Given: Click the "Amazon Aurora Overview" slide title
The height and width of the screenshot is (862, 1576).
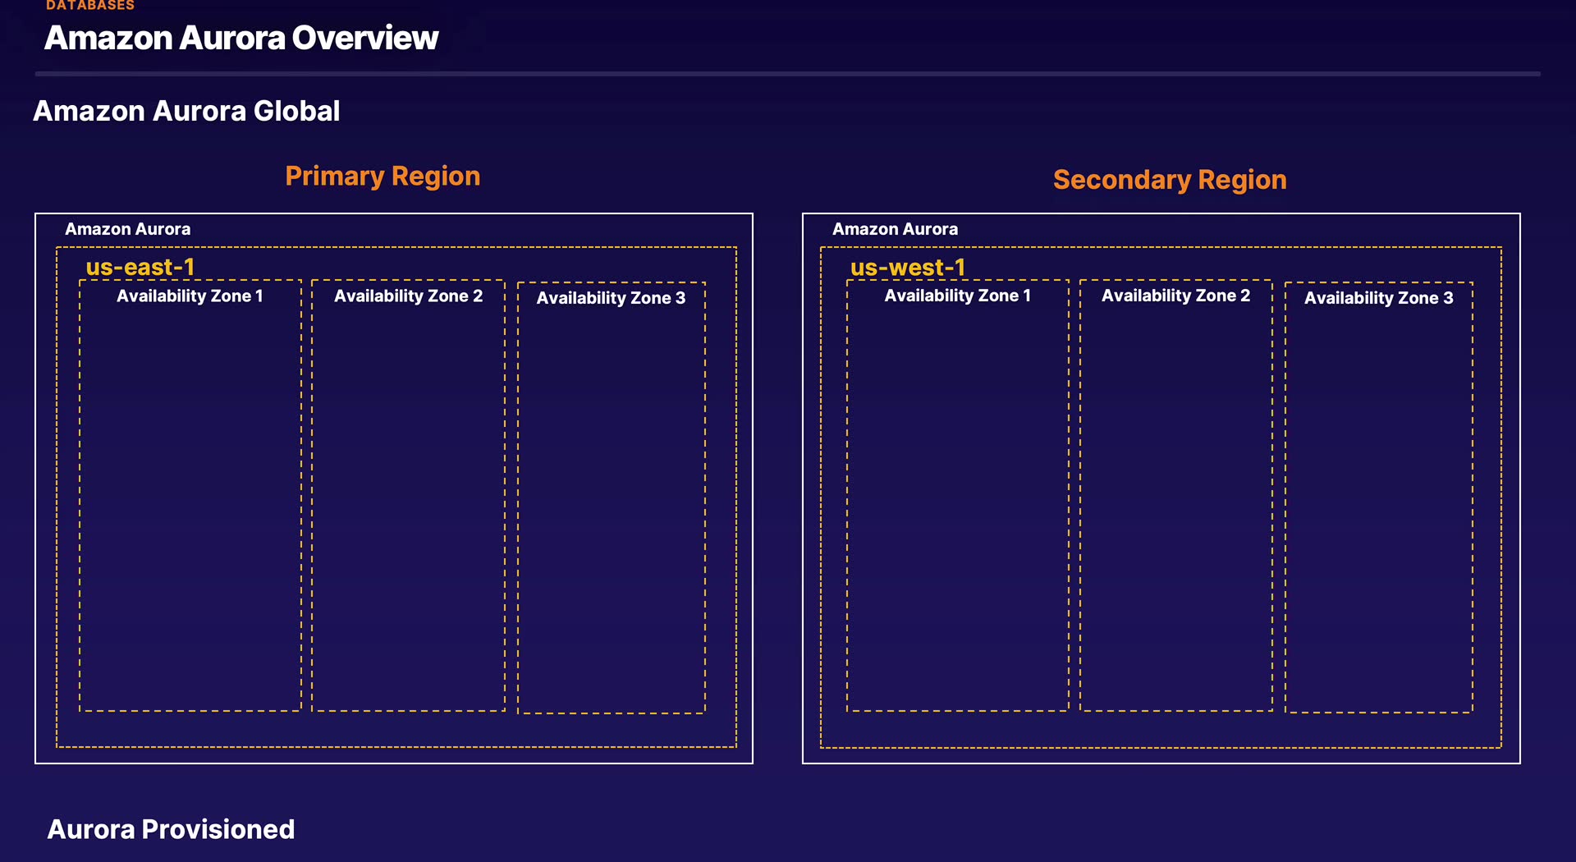Looking at the screenshot, I should click(241, 38).
